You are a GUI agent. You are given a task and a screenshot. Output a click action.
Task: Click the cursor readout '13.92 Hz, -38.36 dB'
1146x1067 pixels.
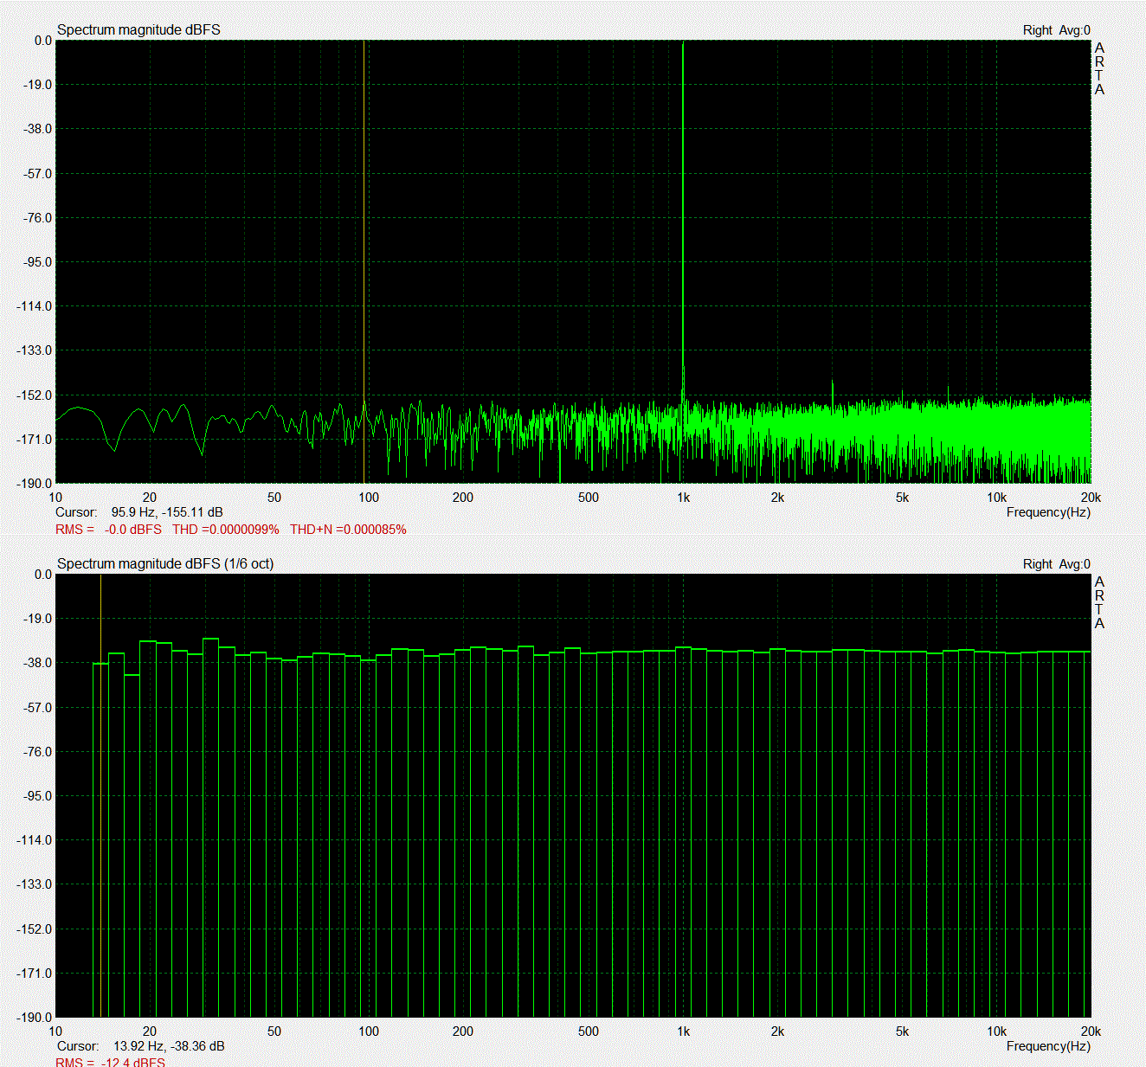[x=169, y=1046]
